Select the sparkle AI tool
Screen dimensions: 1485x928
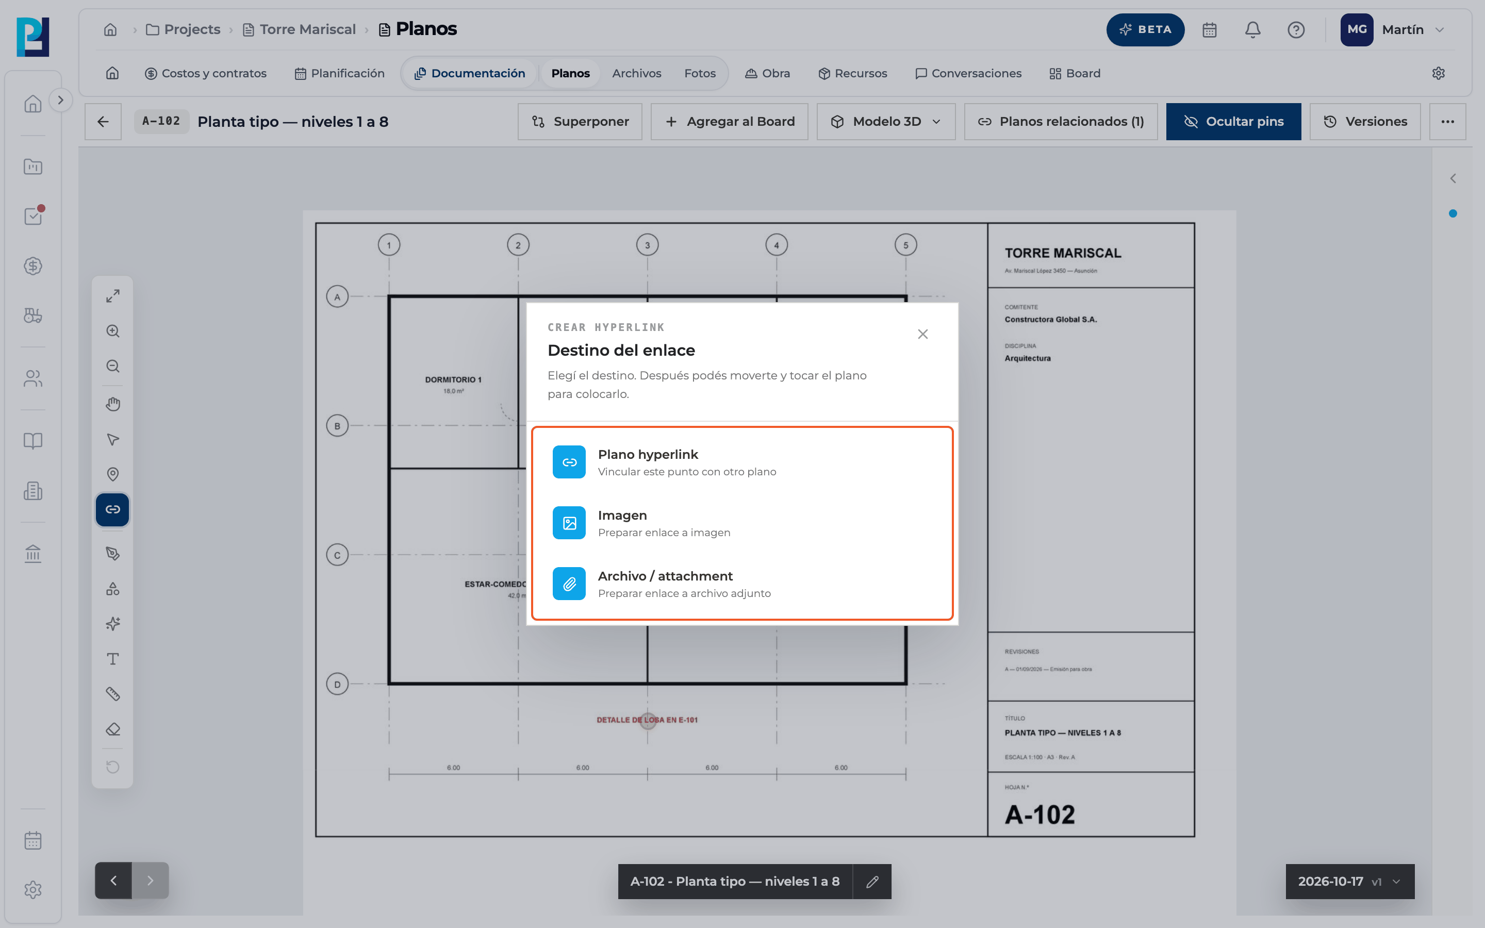pos(112,624)
